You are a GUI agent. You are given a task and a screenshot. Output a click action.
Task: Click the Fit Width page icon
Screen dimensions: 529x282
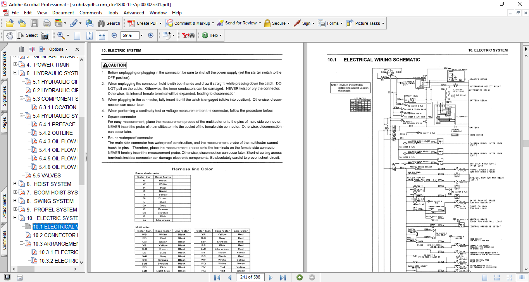pyautogui.click(x=102, y=35)
